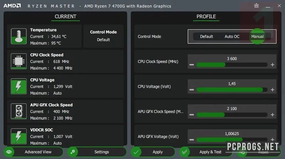285x159 pixels.
Task: Click the CPU Voltage lightning bolt icon
Action: tap(19, 86)
